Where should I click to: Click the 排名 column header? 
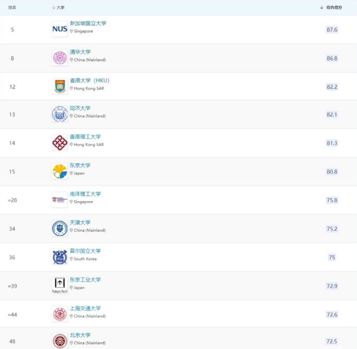click(x=12, y=8)
